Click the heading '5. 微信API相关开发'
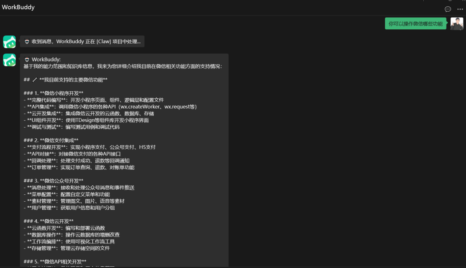This screenshot has height=268, width=466. click(55, 262)
